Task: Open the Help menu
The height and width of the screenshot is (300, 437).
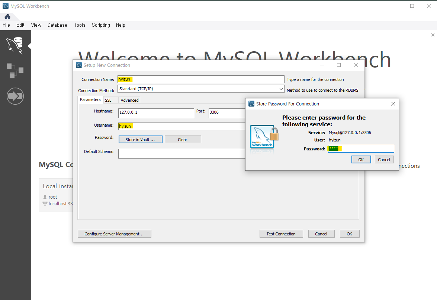Action: coord(121,25)
